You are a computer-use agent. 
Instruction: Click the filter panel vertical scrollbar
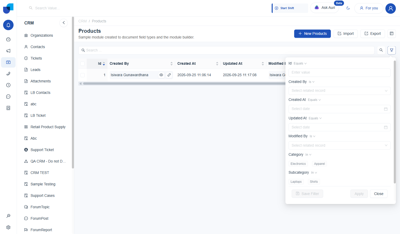395,122
